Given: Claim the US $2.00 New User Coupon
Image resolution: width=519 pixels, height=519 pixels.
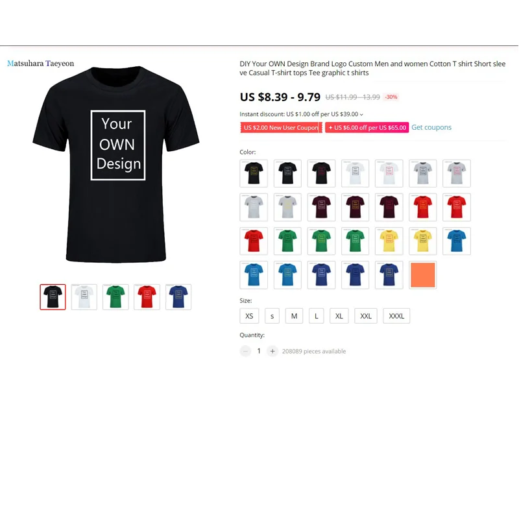Looking at the screenshot, I should (x=281, y=128).
